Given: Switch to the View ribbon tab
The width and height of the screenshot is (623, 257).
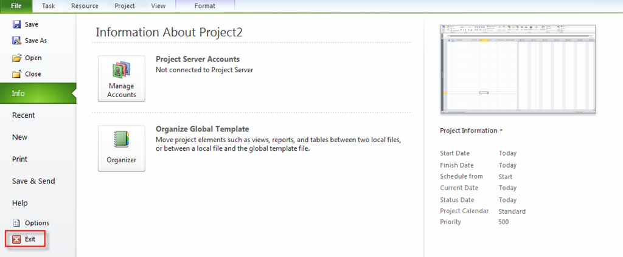Looking at the screenshot, I should pos(158,5).
